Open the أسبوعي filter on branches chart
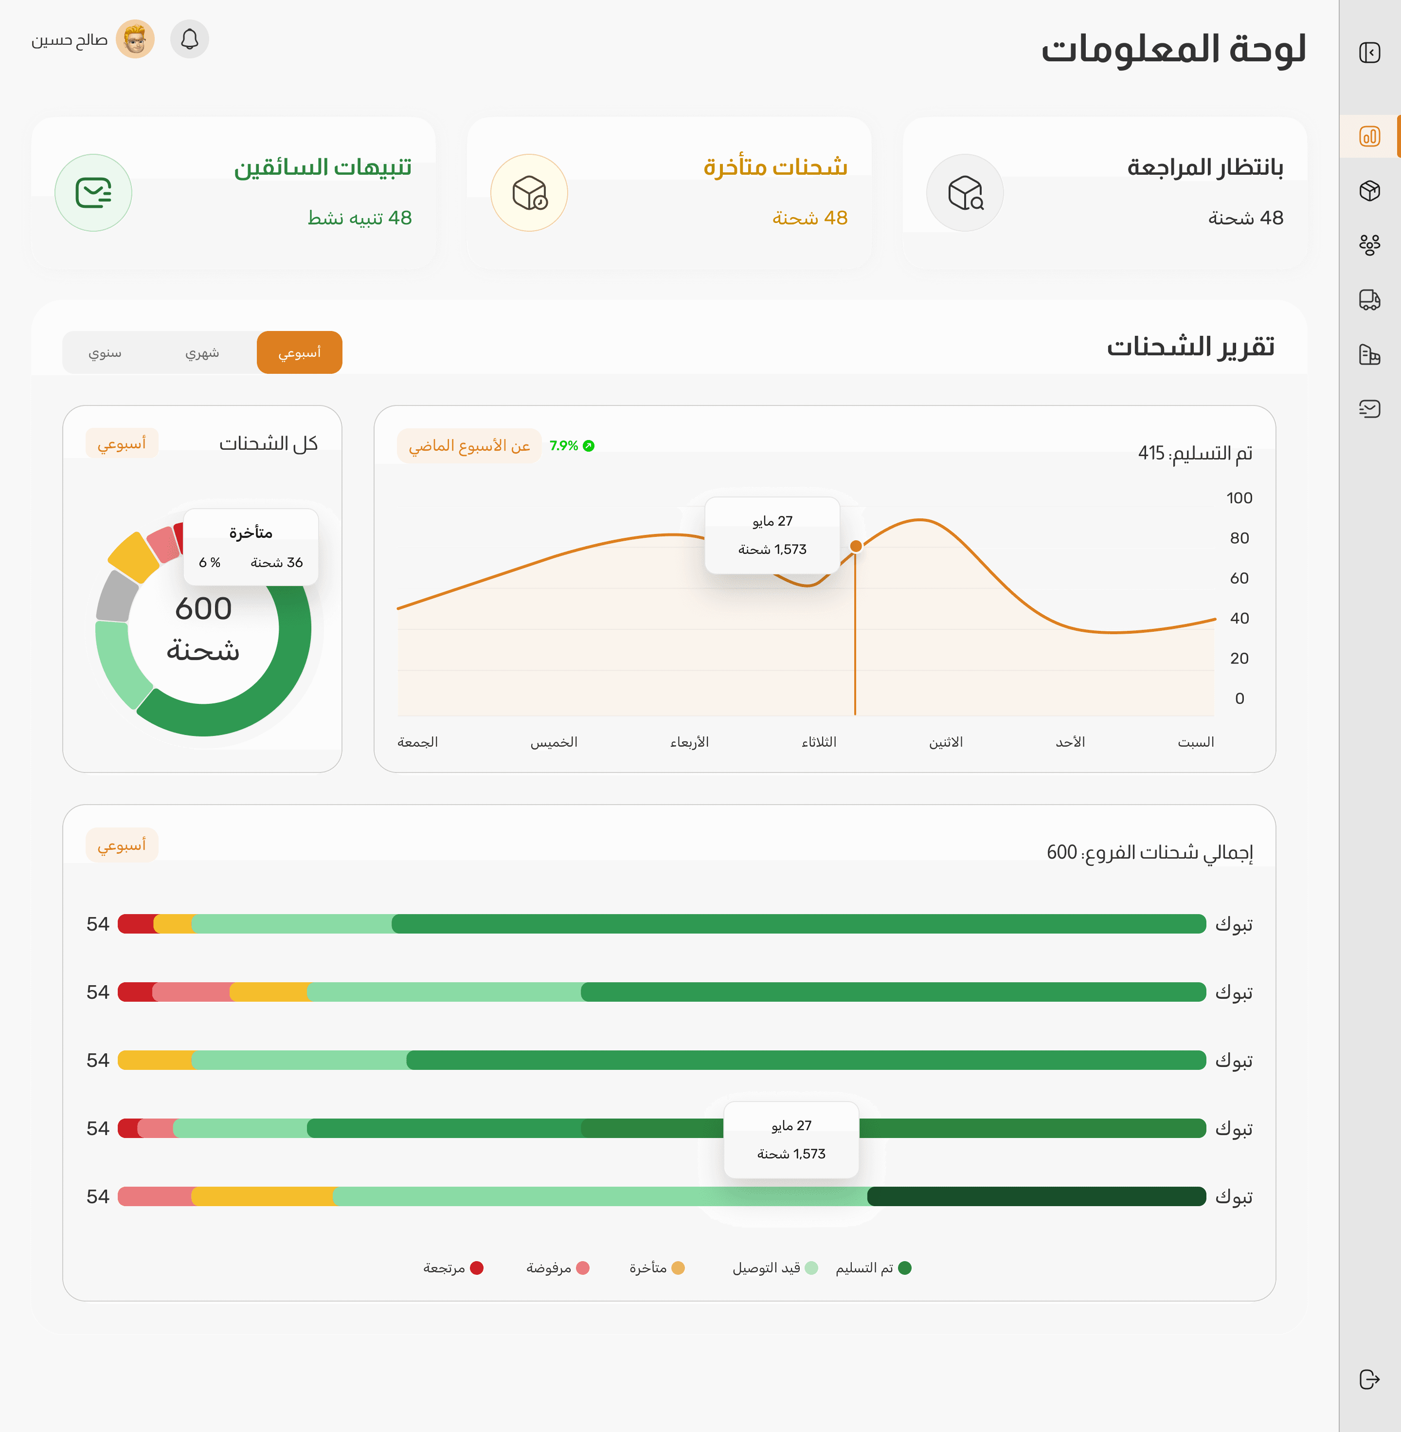This screenshot has height=1432, width=1401. coord(122,845)
